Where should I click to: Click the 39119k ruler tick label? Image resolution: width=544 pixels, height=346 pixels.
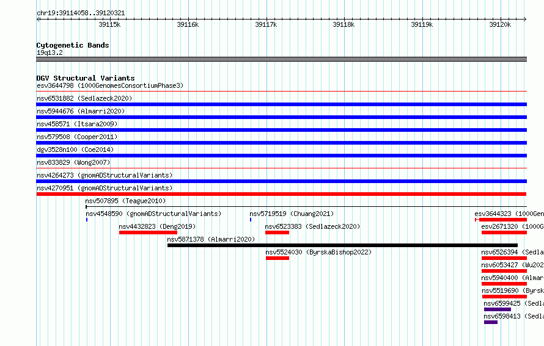tap(422, 24)
